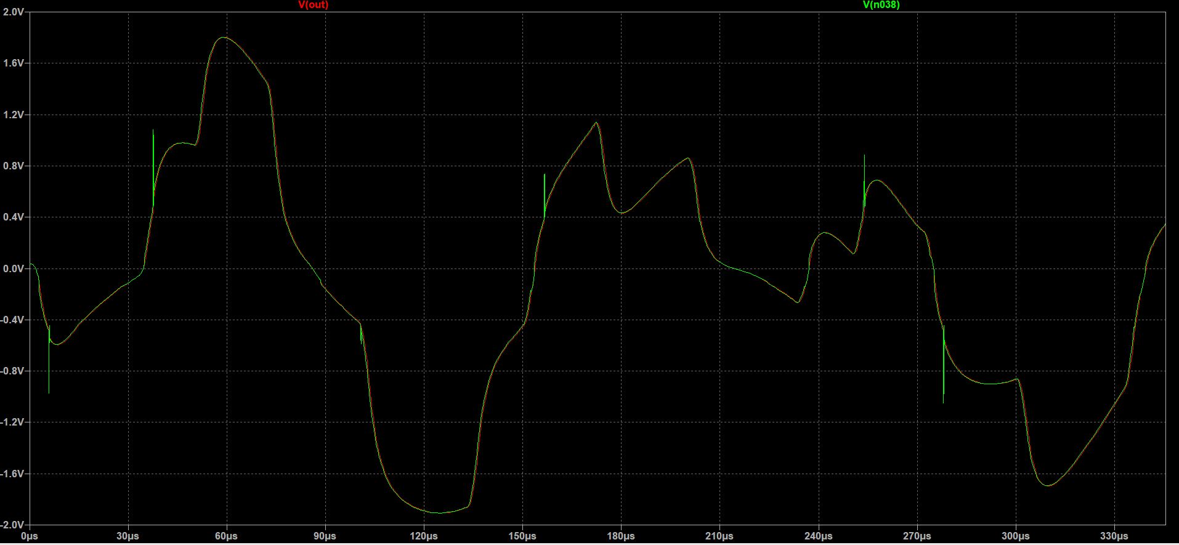This screenshot has height=545, width=1179.
Task: Click the 240µs time axis label
Action: point(819,536)
